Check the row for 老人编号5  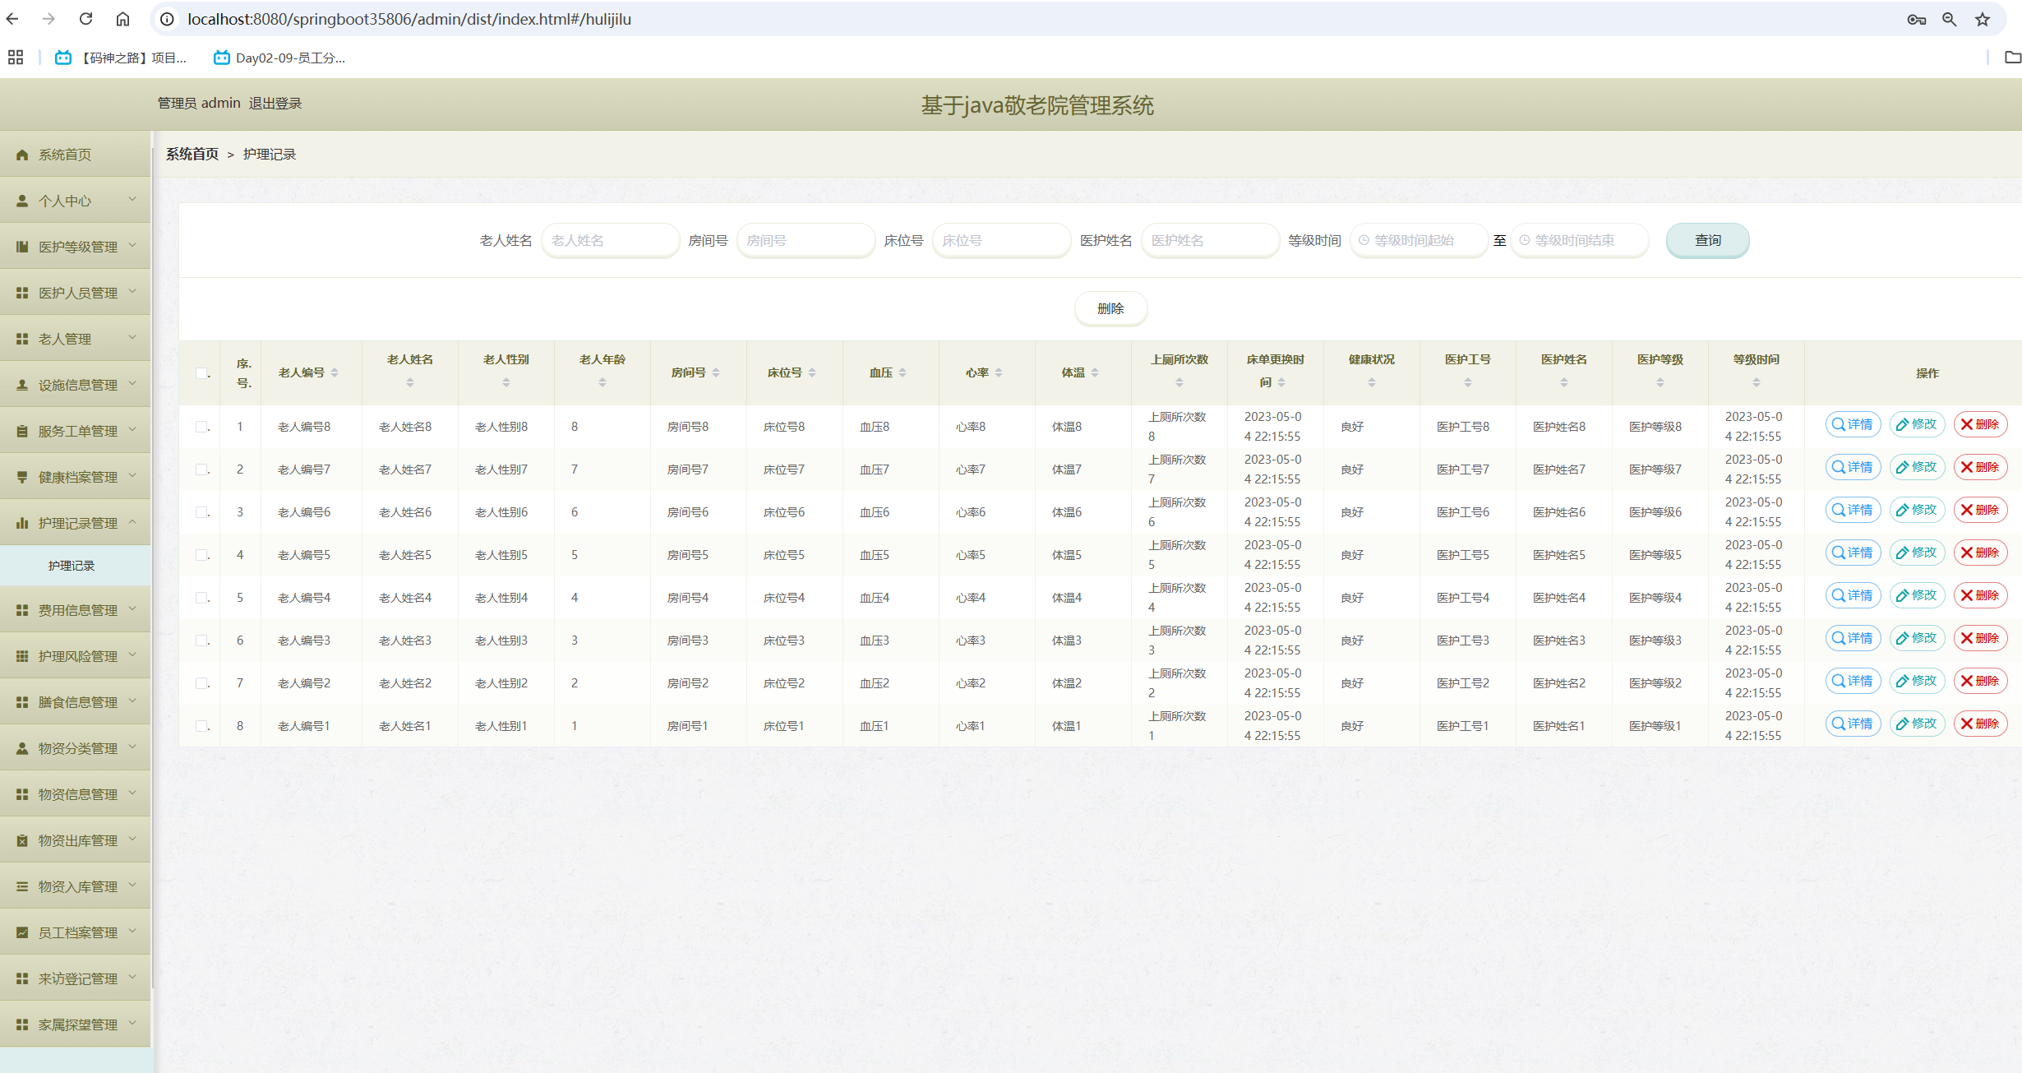(201, 555)
